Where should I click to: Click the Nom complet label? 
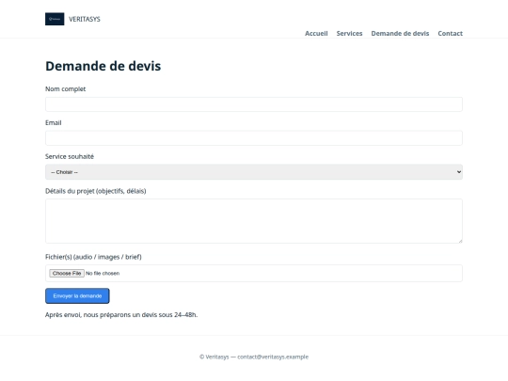click(66, 89)
